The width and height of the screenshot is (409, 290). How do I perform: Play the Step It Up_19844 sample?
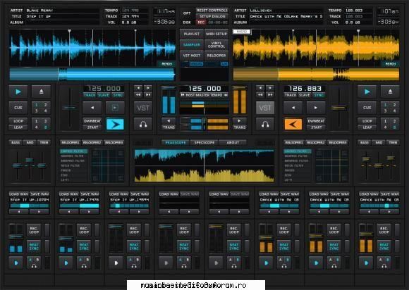point(116,263)
